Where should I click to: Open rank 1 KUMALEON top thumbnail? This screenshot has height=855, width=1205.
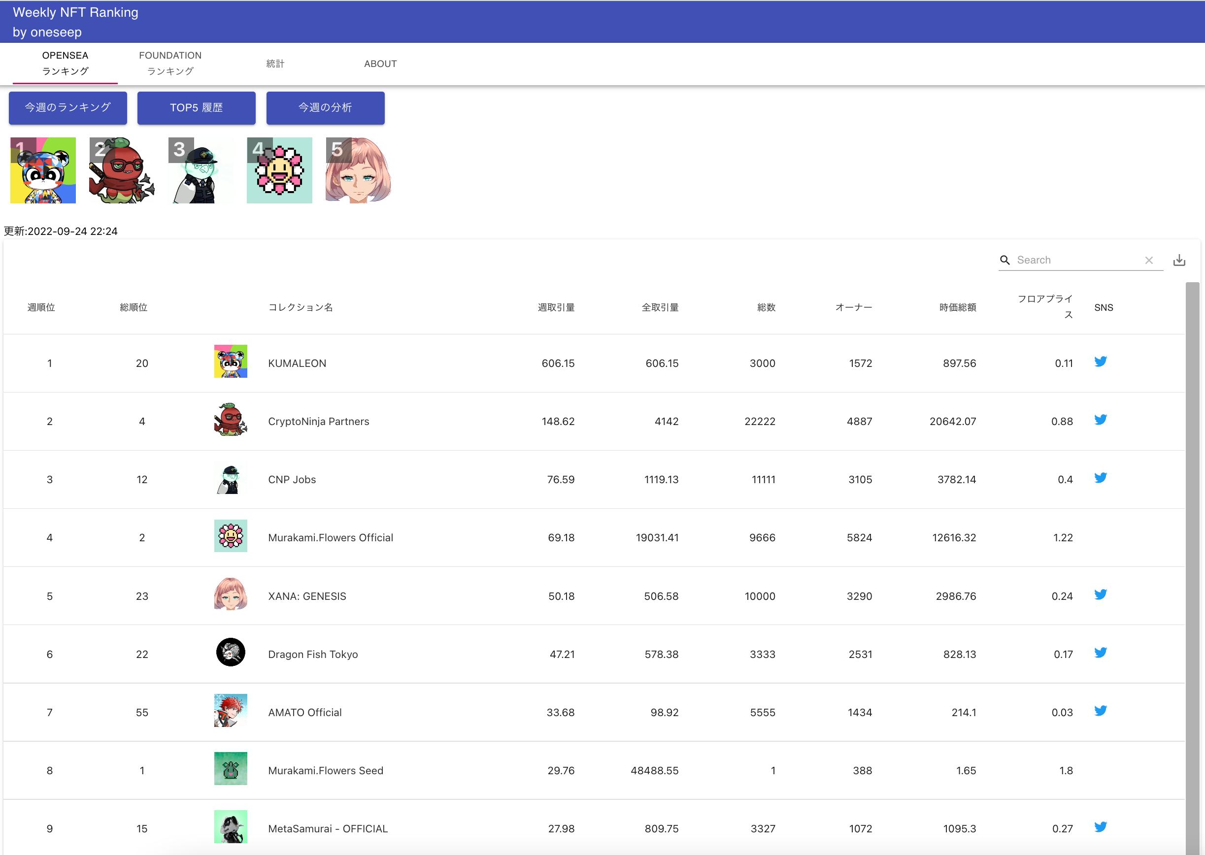pyautogui.click(x=43, y=170)
